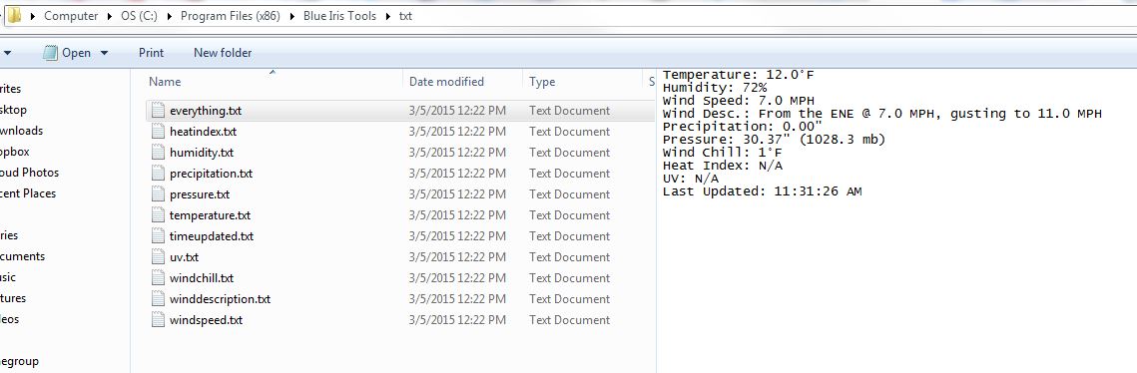
Task: Click the timeupdated.txt file icon
Action: coord(158,236)
